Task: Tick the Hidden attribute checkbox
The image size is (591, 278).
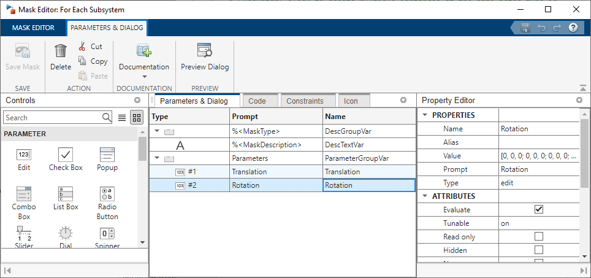Action: coord(539,250)
